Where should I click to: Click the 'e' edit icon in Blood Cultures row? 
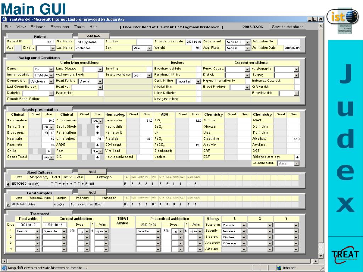click(9, 184)
